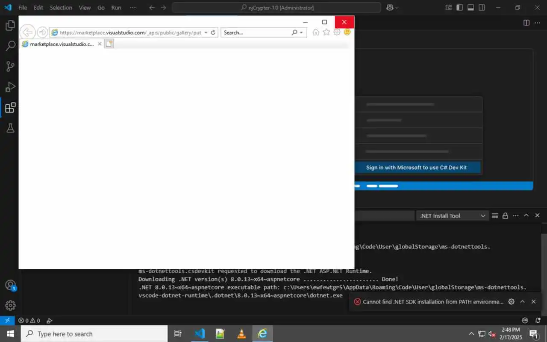Refresh the Internet Explorer page
The width and height of the screenshot is (547, 342).
pos(213,32)
